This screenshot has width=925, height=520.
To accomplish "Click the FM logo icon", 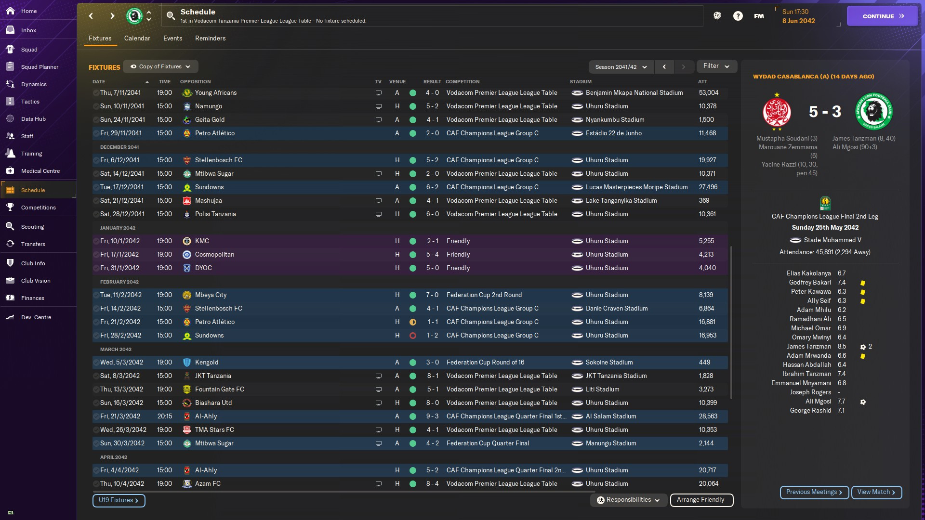I will (x=759, y=16).
